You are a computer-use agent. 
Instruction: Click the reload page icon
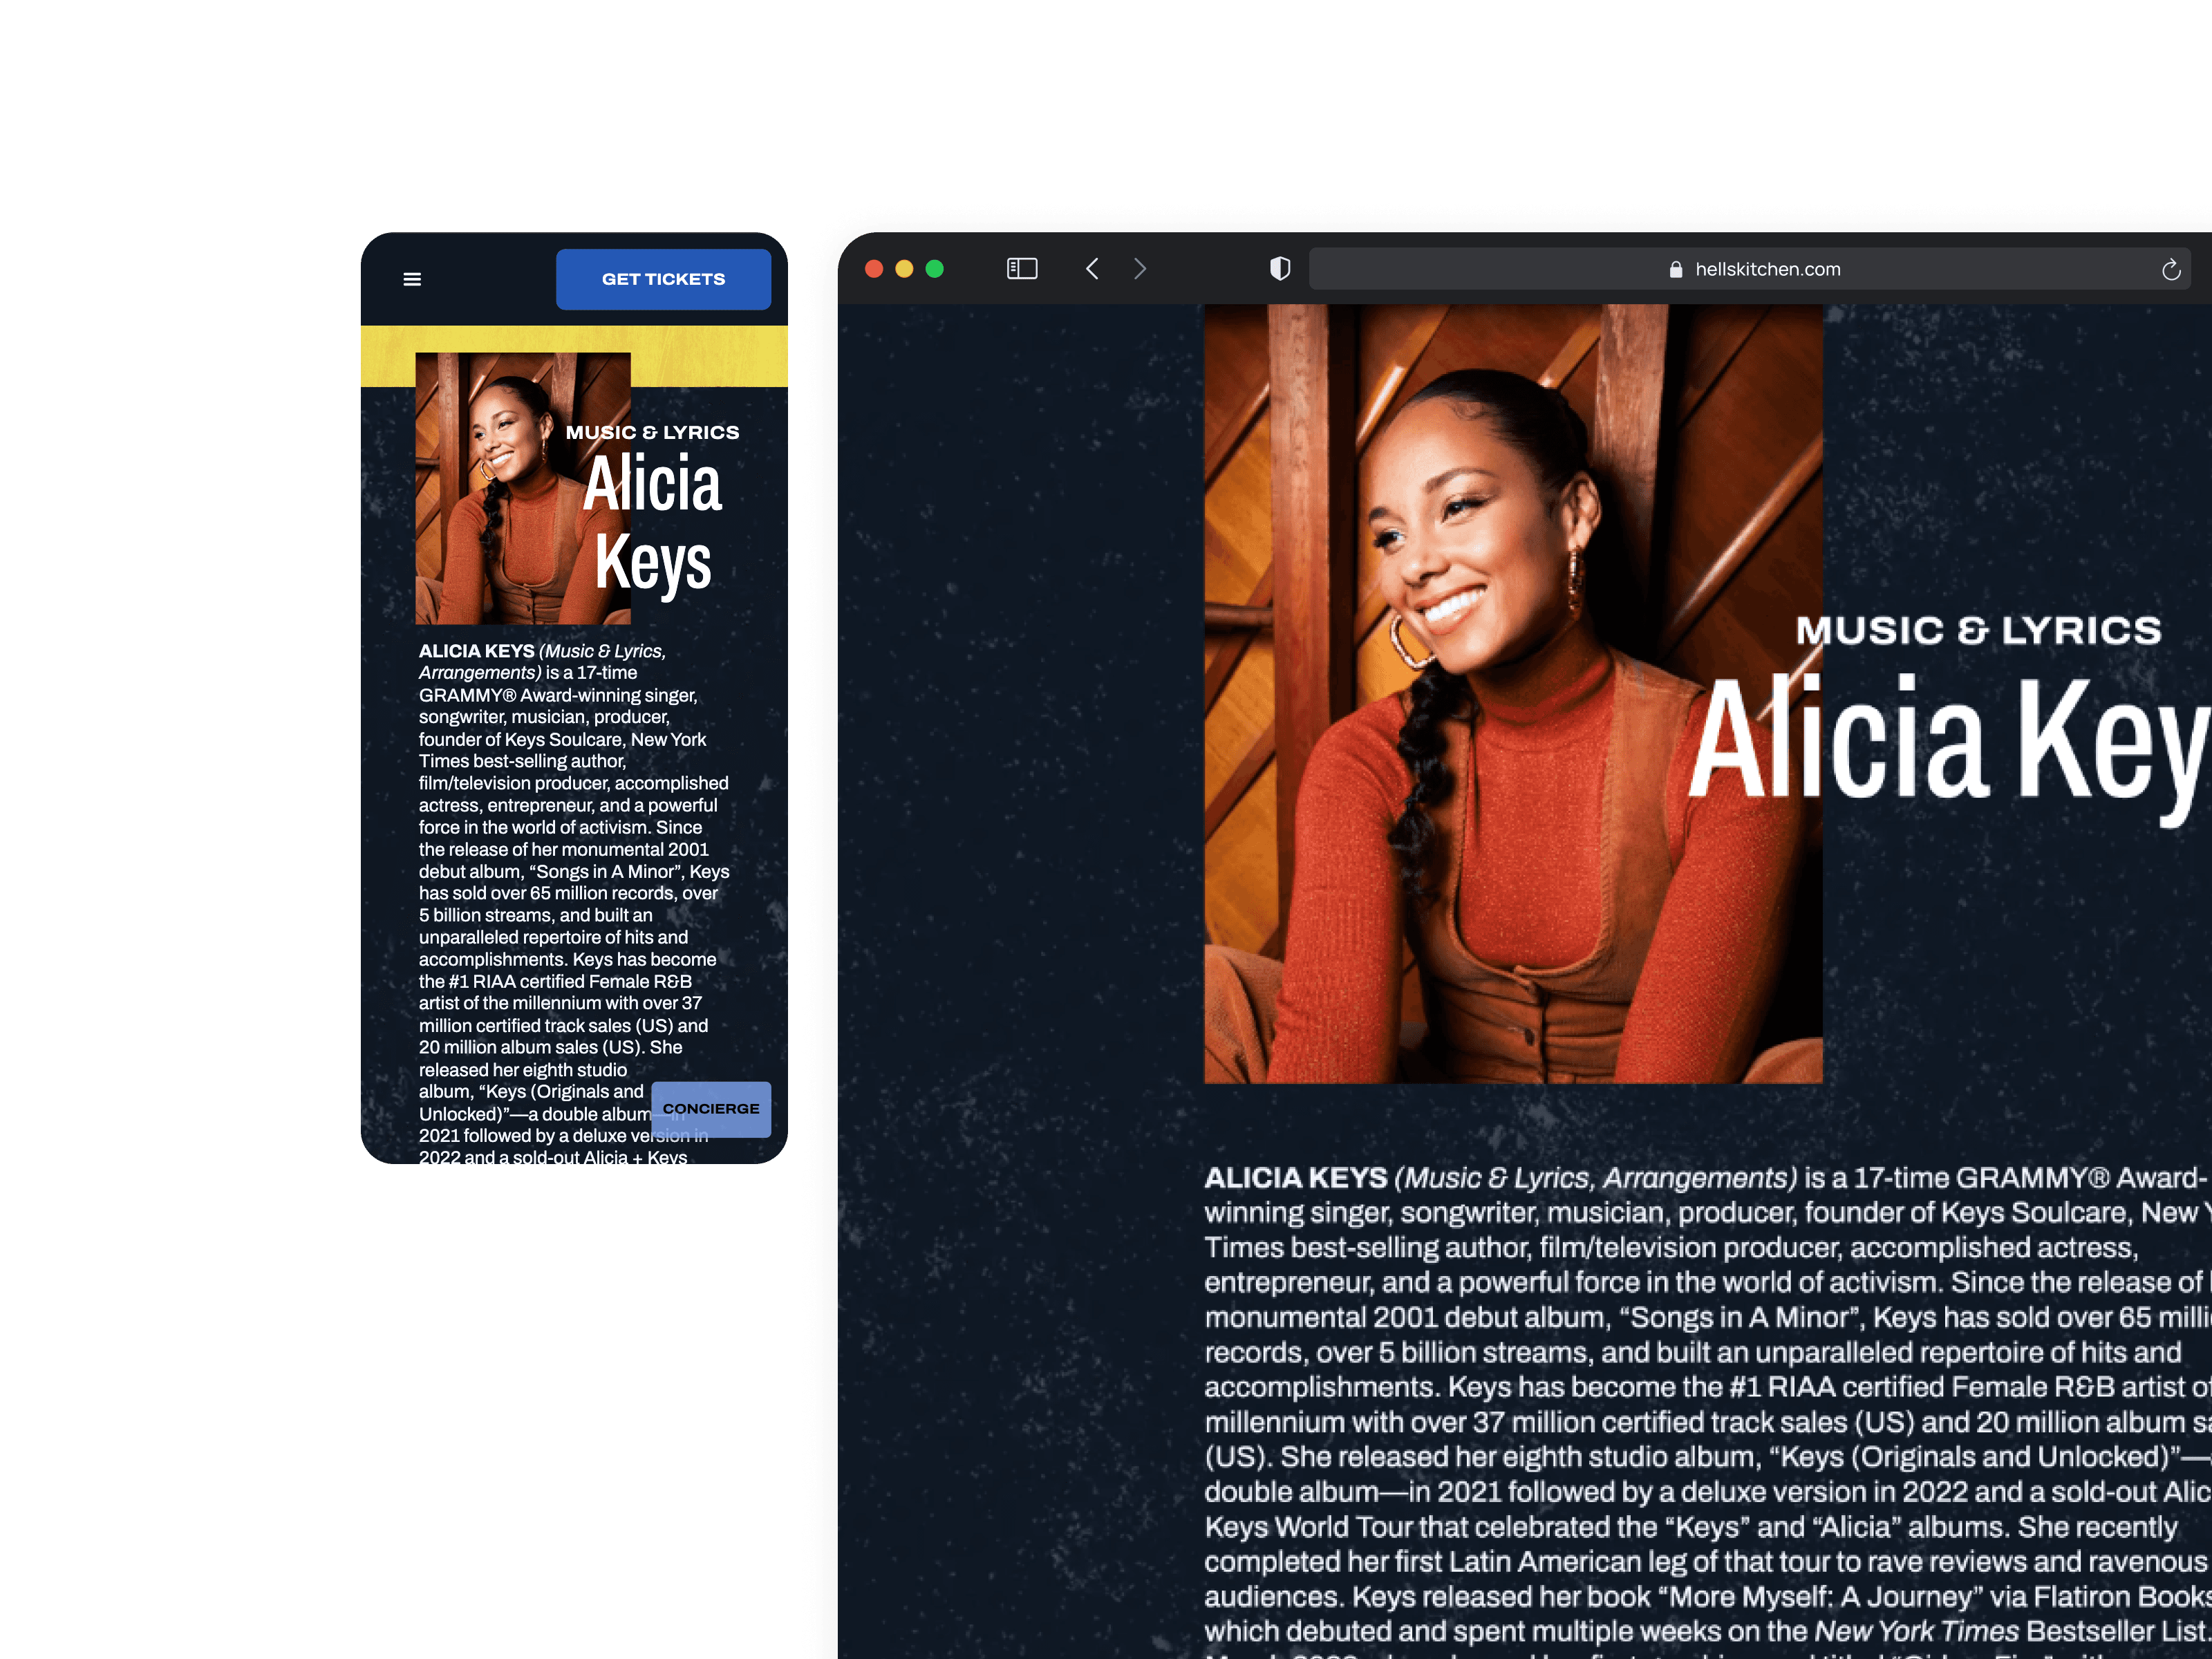coord(2170,270)
